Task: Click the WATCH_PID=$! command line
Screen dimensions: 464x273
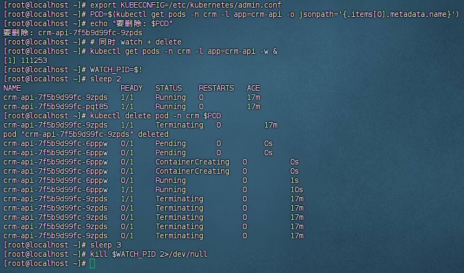Action: (x=116, y=69)
